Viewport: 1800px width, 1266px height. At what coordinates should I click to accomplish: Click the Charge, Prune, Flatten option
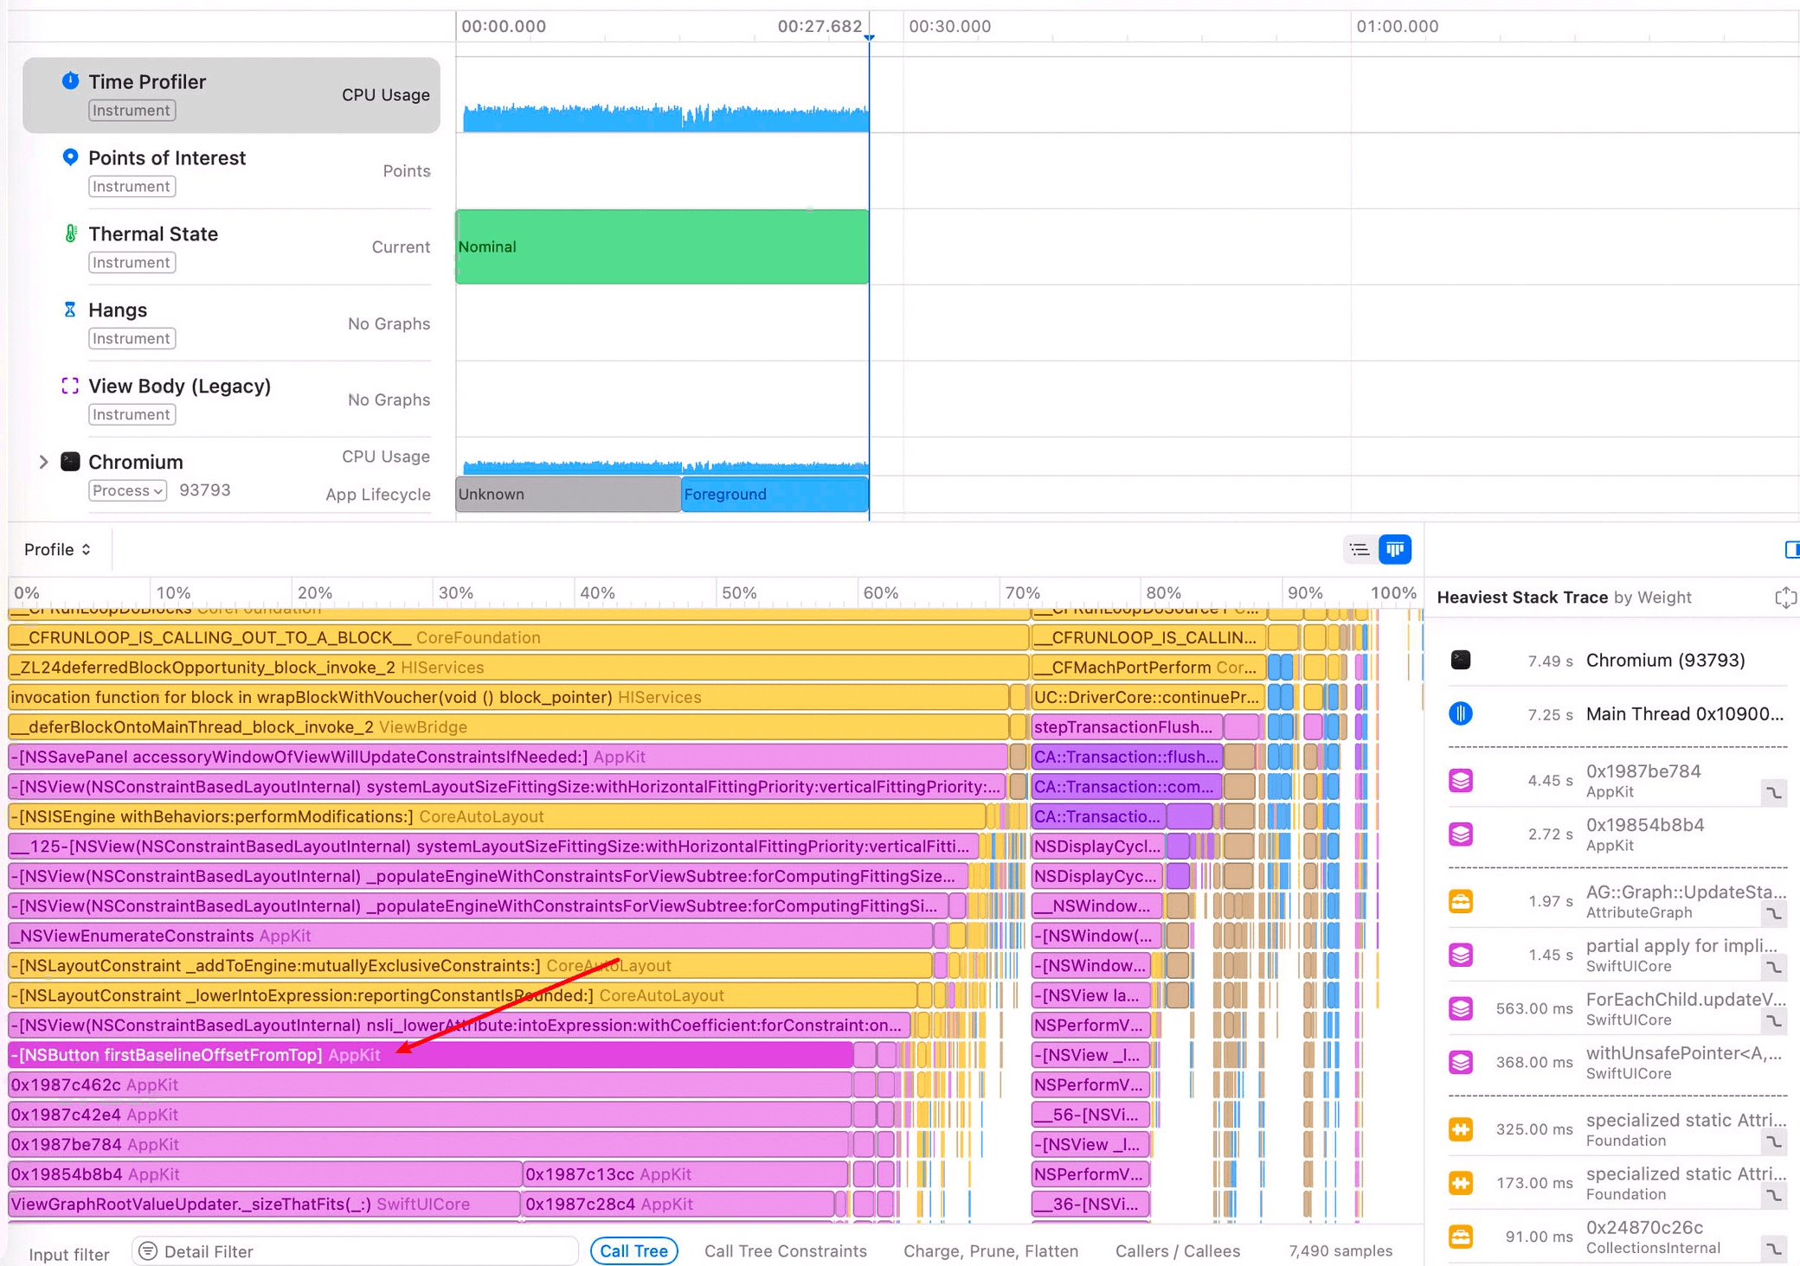(x=990, y=1250)
